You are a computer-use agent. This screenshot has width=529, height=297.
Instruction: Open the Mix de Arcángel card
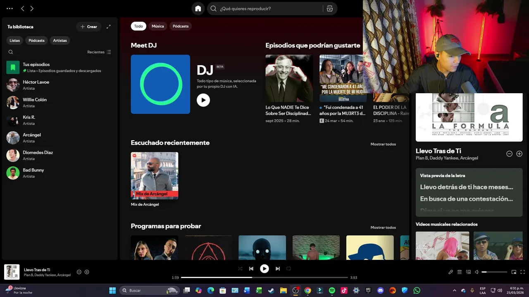155,179
